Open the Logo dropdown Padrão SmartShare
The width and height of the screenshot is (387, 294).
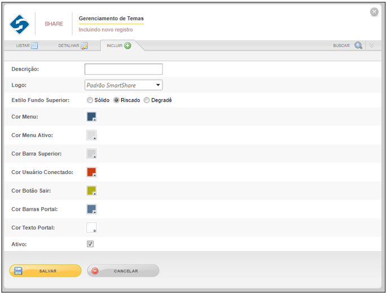click(124, 85)
